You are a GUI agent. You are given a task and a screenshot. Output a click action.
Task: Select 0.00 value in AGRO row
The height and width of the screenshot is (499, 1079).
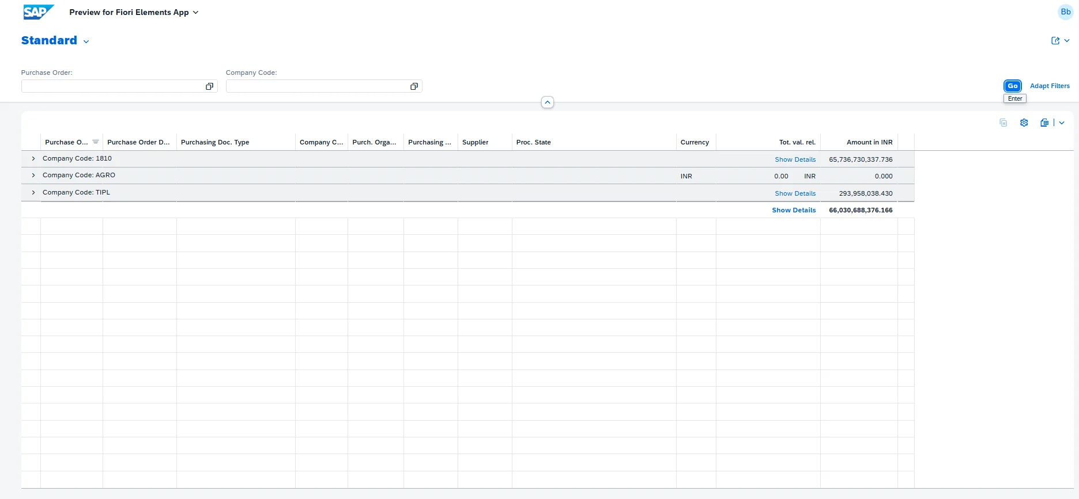pos(781,176)
